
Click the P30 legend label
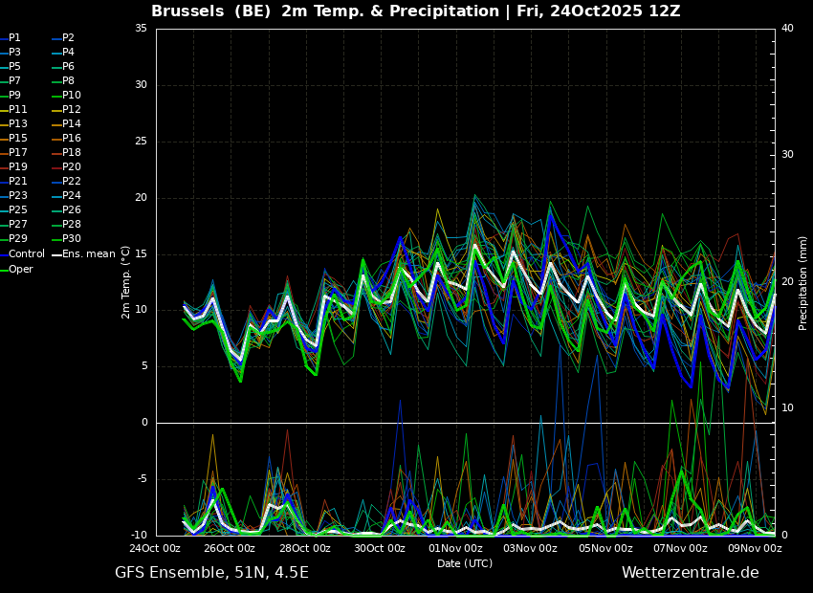67,238
